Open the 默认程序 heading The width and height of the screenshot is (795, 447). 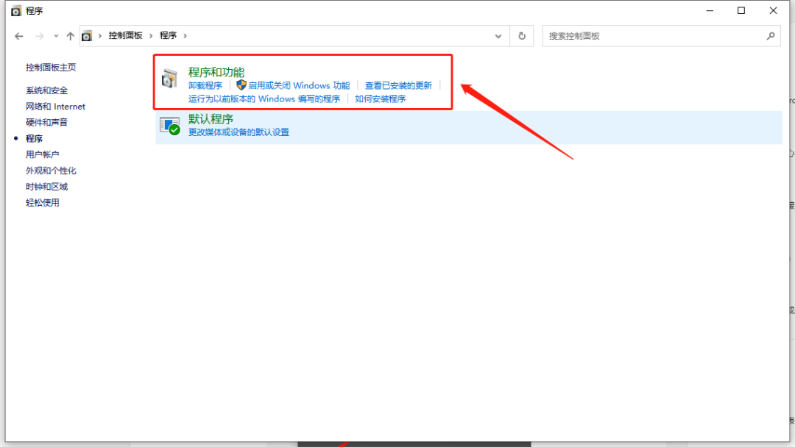pos(211,119)
